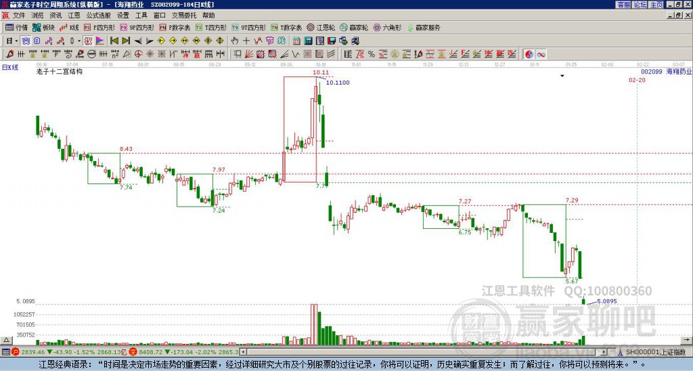Toggle the colored flag icon

(100, 41)
